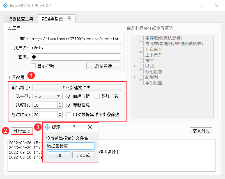
Task: Click the logo icon in the 提示 dialog
Action: pyautogui.click(x=48, y=127)
